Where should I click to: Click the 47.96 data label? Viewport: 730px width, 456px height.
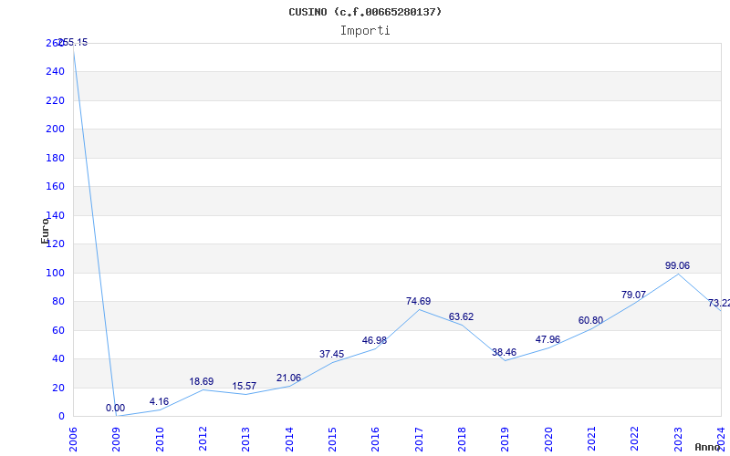coord(547,339)
